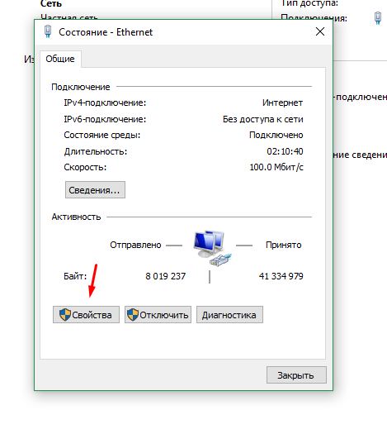Image resolution: width=387 pixels, height=434 pixels.
Task: Click the shield icon on Свойства button
Action: (65, 315)
